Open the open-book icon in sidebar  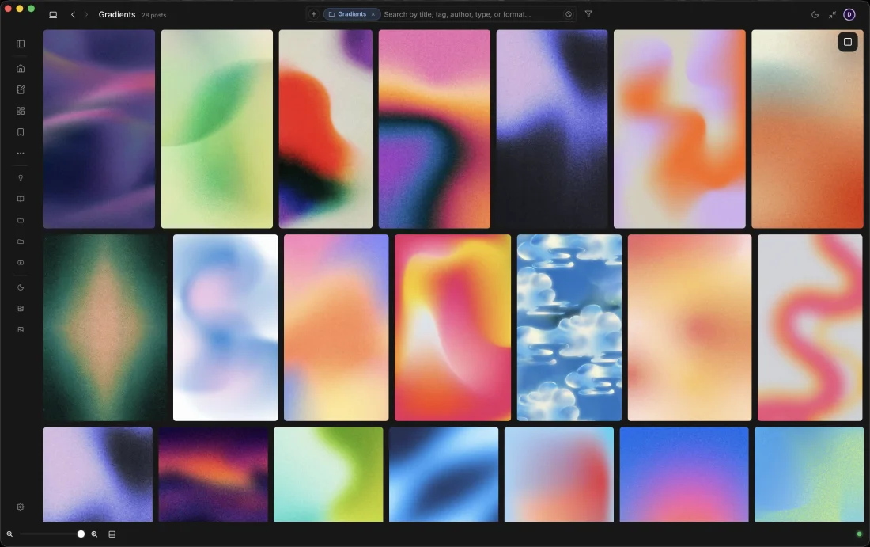click(x=21, y=199)
